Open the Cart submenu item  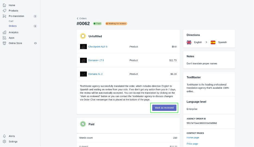(11, 21)
